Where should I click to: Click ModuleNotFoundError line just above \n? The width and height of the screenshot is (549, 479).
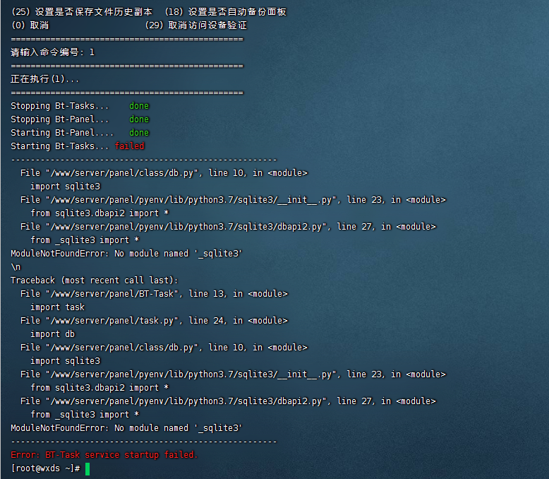(x=126, y=254)
